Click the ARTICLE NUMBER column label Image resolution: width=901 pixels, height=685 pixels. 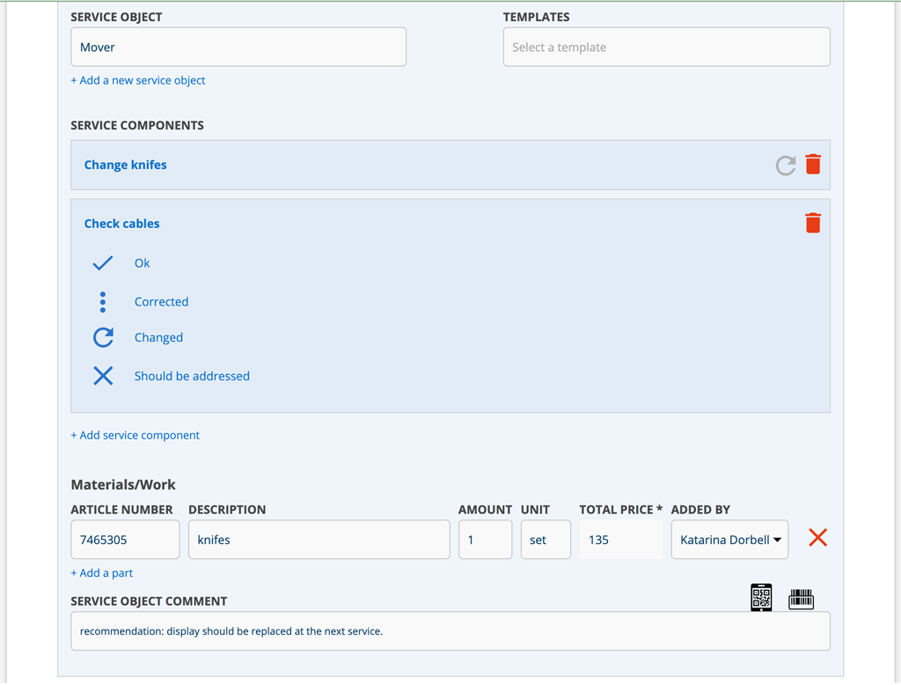tap(121, 510)
